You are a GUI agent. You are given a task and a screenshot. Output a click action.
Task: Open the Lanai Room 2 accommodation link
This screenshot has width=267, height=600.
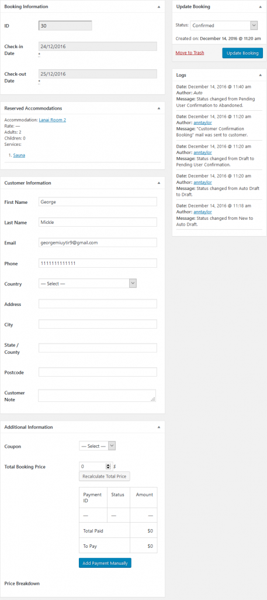52,120
